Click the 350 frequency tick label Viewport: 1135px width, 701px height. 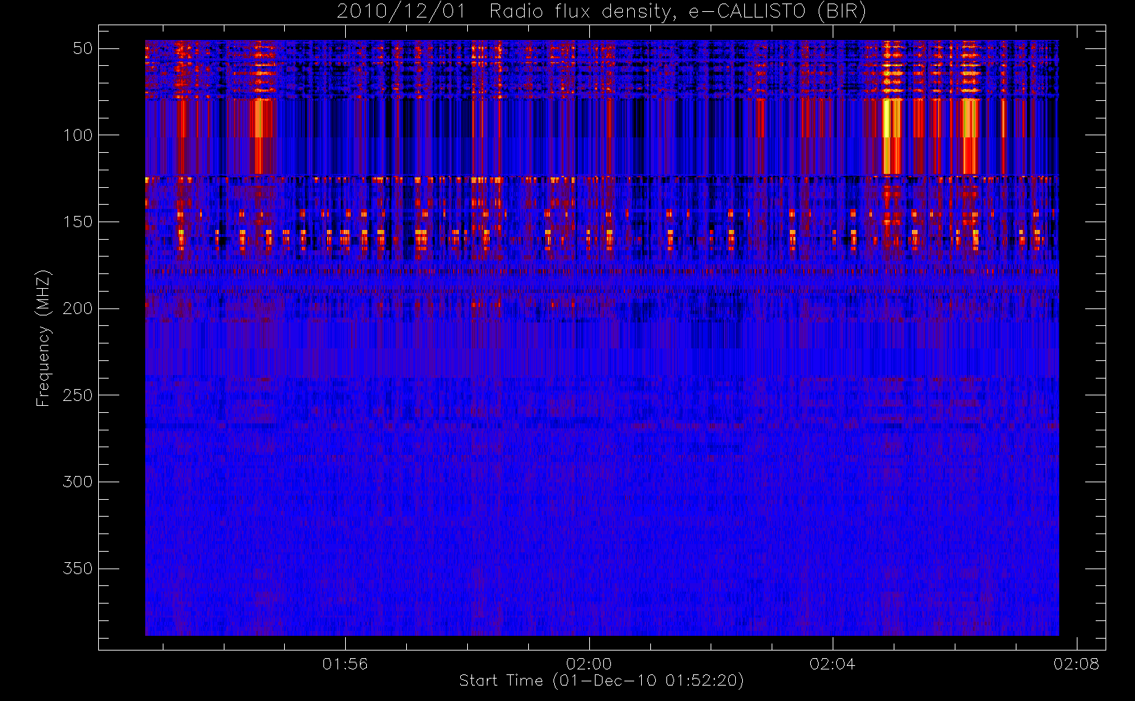78,569
